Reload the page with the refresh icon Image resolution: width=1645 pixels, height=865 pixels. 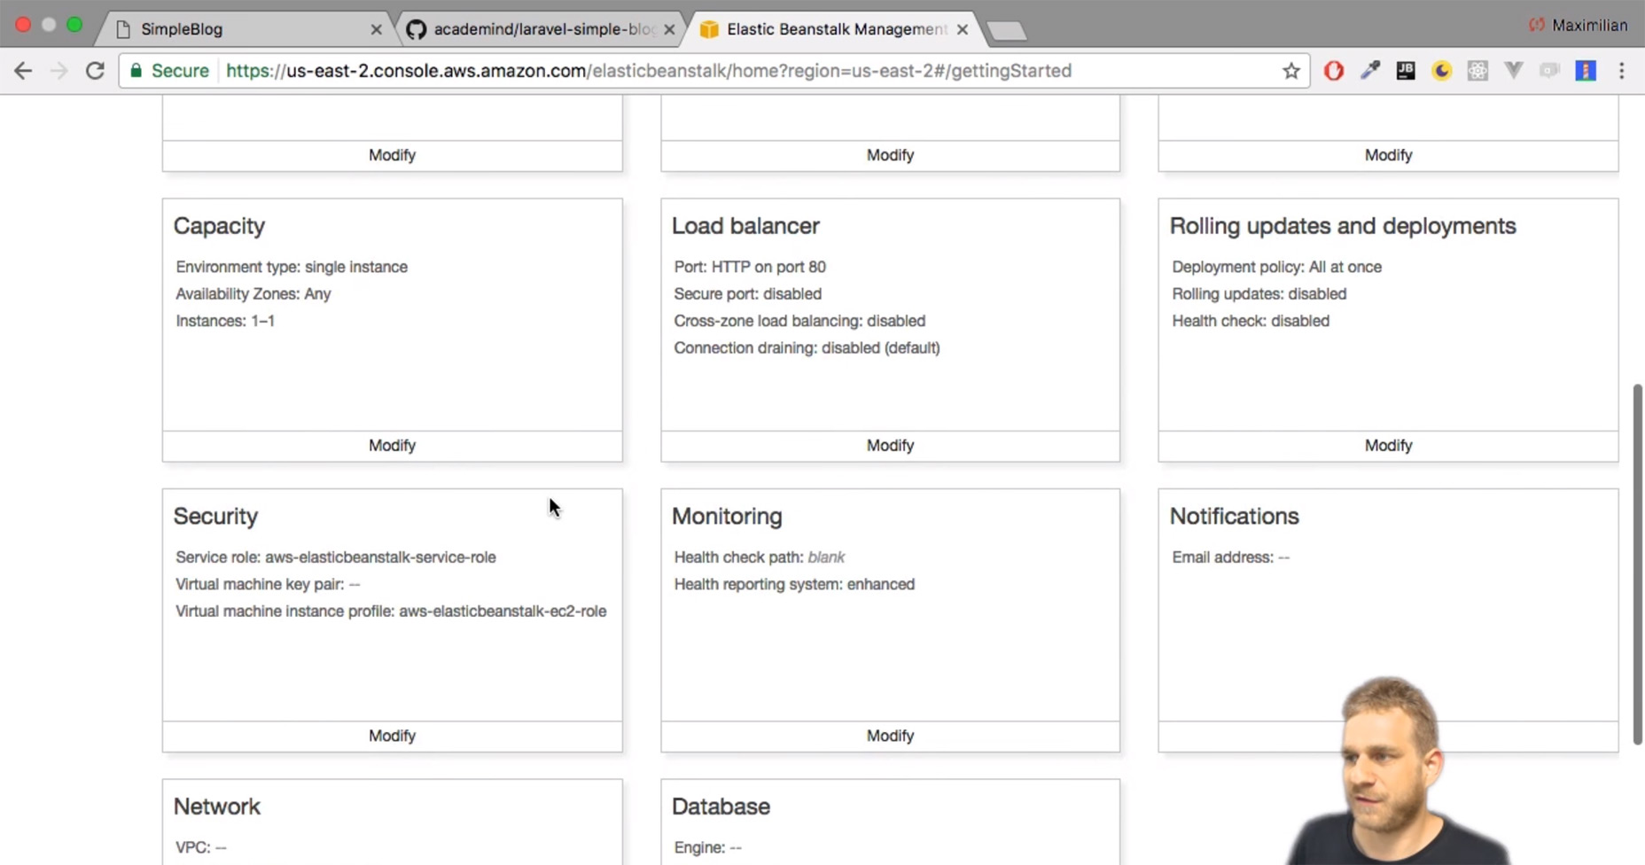coord(95,71)
